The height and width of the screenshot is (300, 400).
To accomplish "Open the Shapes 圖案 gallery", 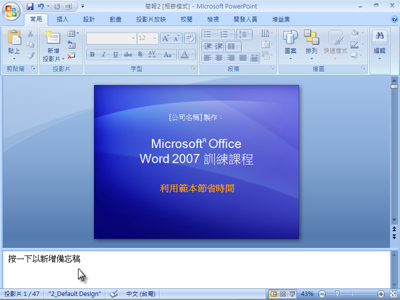I will [290, 45].
